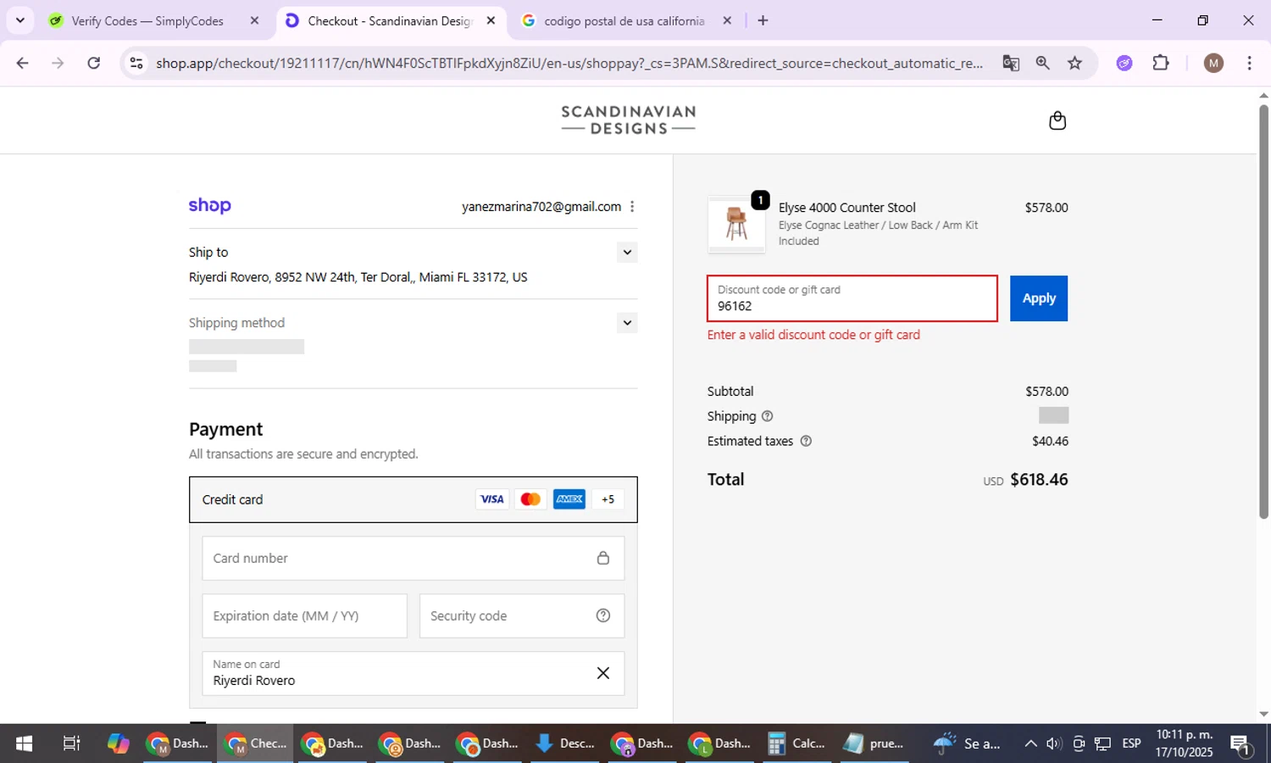Expand the Ship to section
The image size is (1271, 763).
627,252
